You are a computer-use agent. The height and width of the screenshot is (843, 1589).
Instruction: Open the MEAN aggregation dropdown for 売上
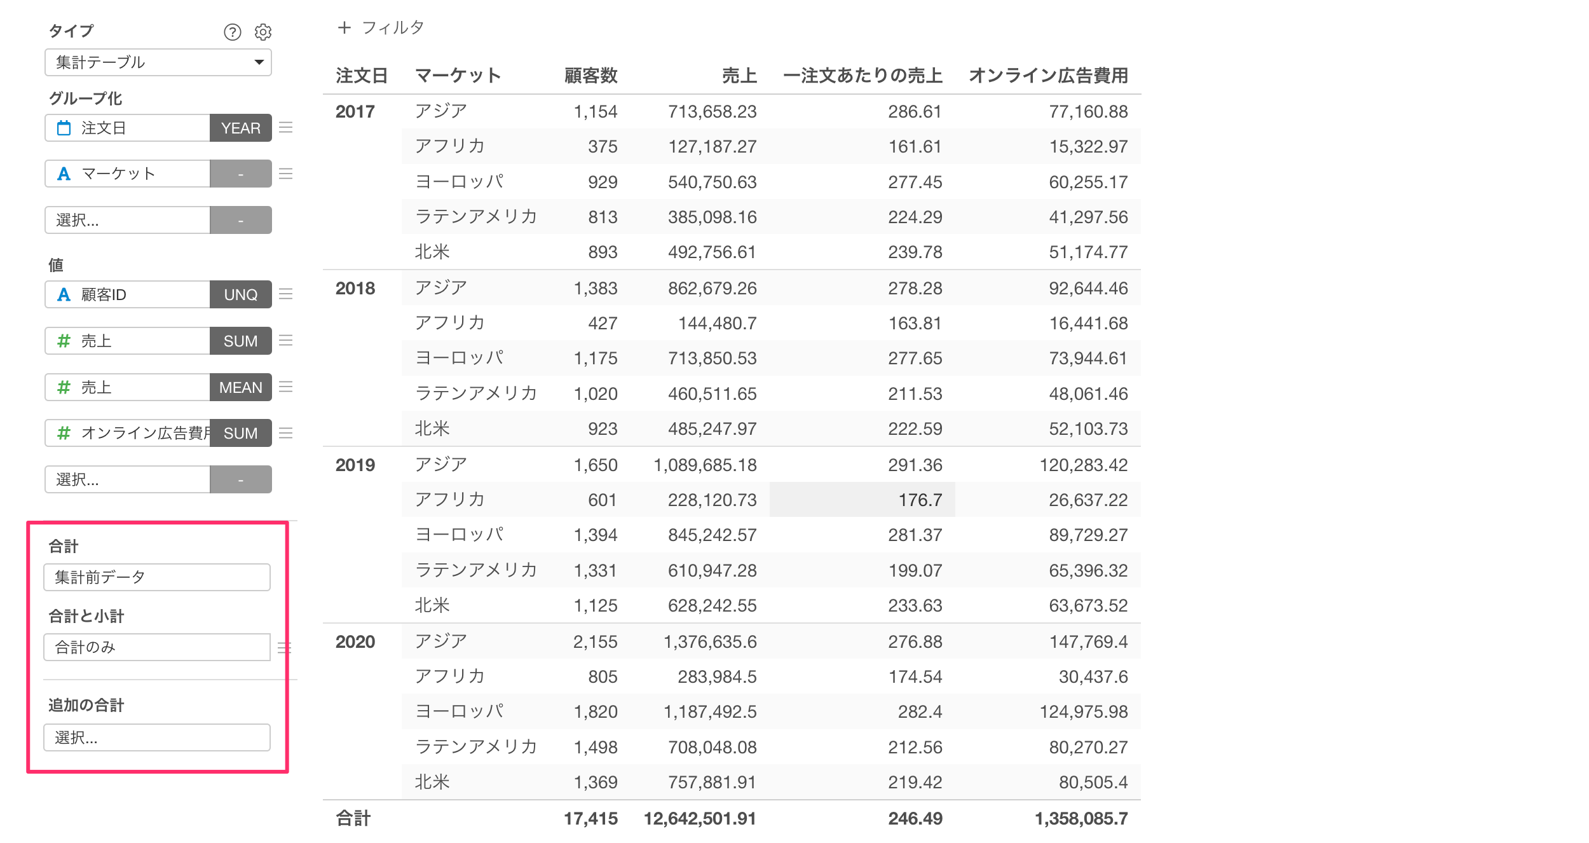pyautogui.click(x=241, y=387)
